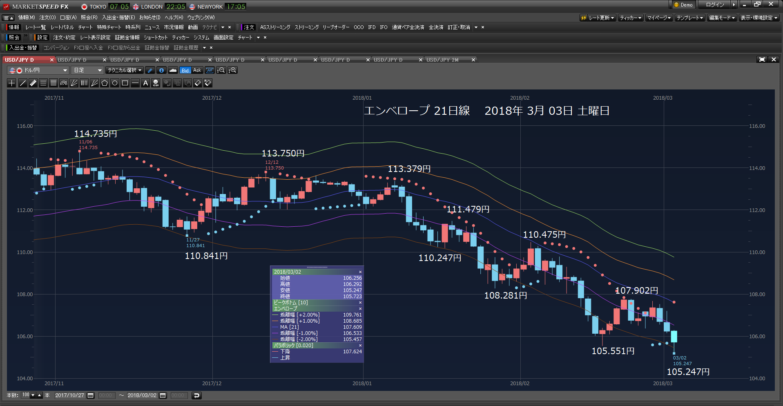Switch chart price to Bid
The image size is (783, 406).
pyautogui.click(x=185, y=70)
